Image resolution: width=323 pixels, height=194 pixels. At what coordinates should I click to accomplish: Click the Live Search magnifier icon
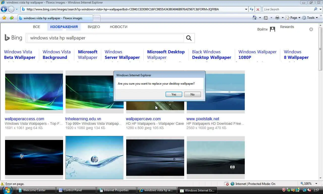(x=315, y=9)
